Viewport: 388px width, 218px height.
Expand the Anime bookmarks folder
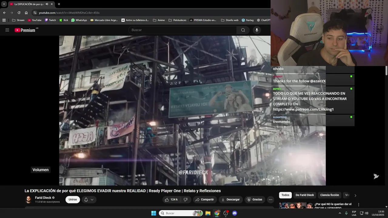tap(159, 20)
